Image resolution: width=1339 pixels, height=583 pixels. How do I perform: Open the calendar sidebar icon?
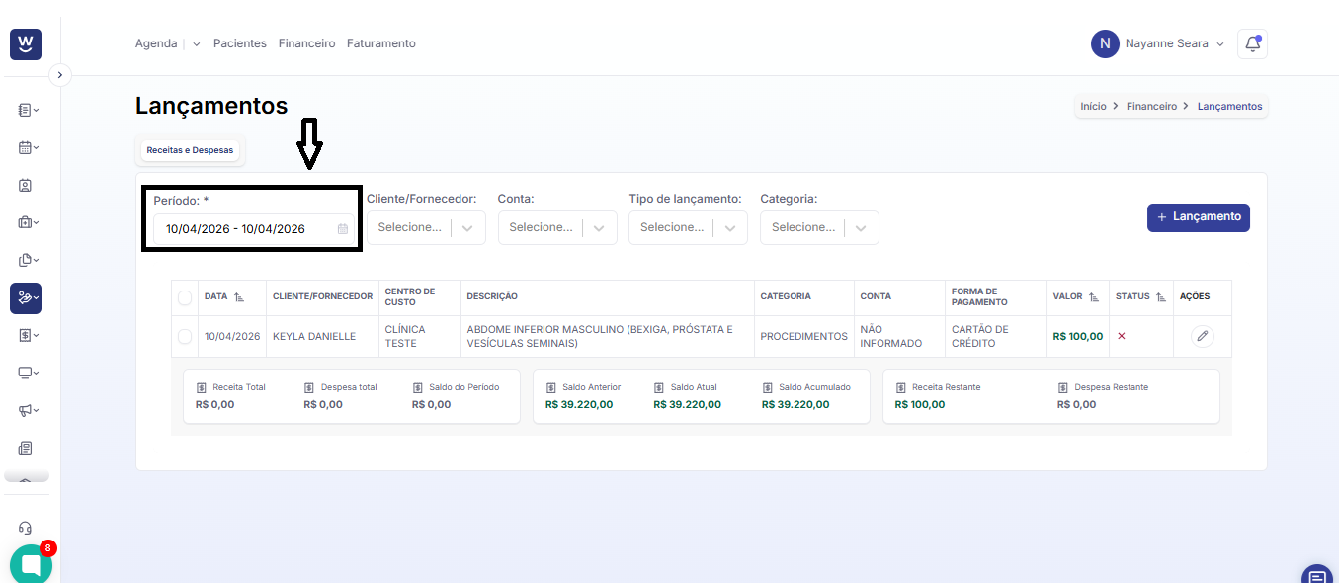pyautogui.click(x=25, y=148)
